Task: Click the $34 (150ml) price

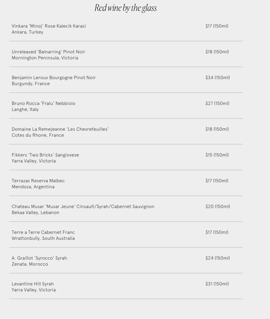Action: click(x=217, y=78)
